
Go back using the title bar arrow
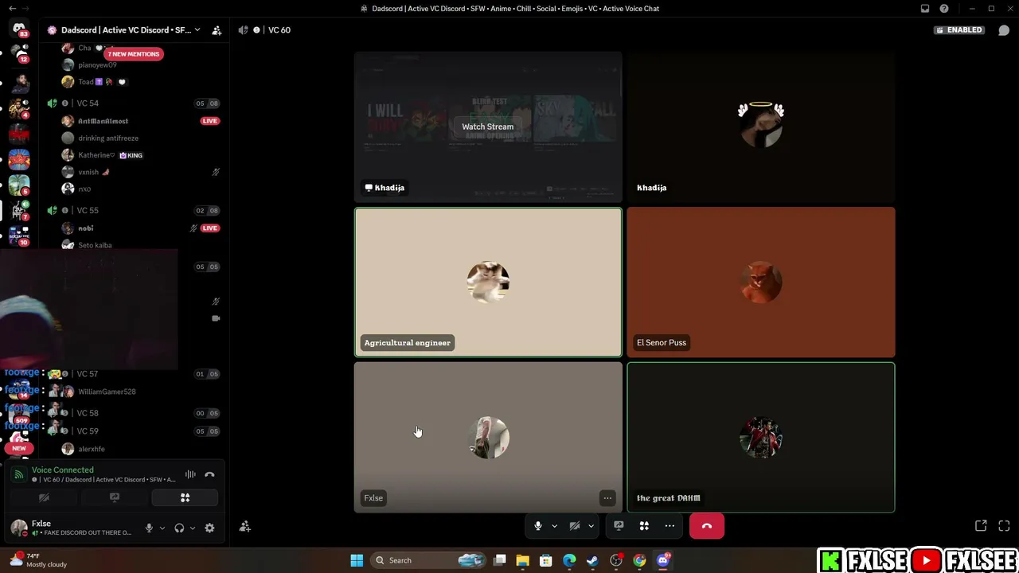12,9
